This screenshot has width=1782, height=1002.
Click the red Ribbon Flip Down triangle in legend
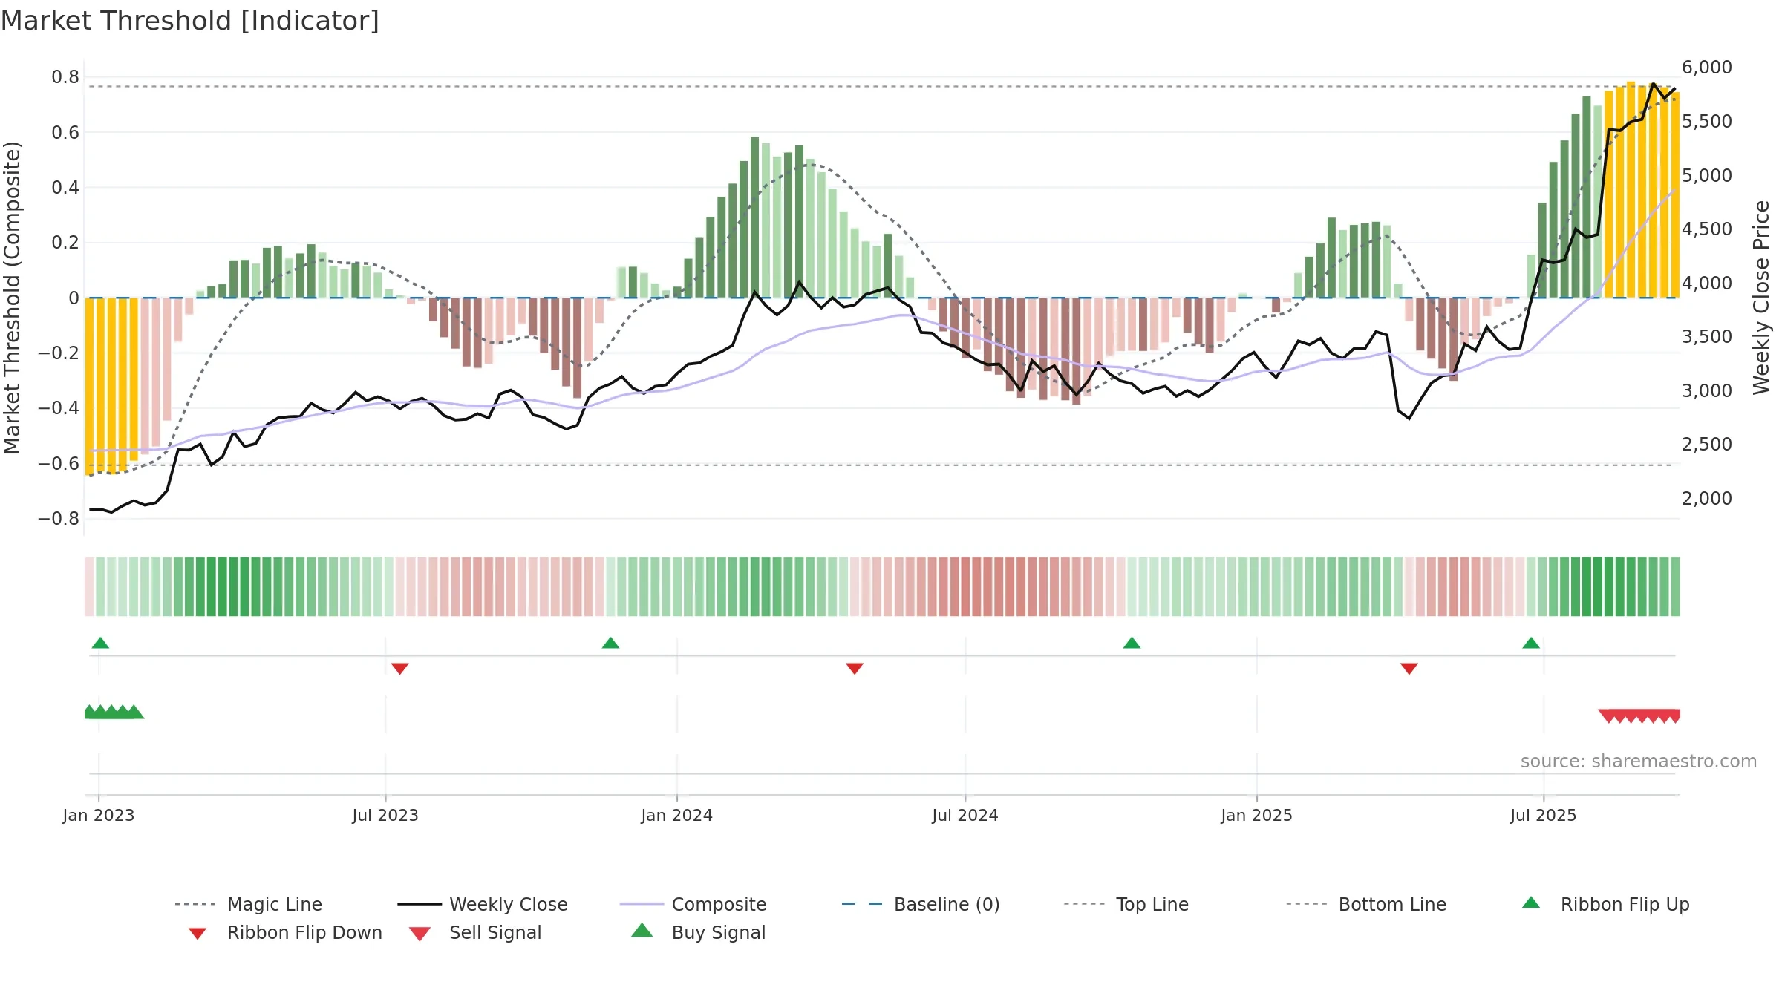tap(198, 934)
